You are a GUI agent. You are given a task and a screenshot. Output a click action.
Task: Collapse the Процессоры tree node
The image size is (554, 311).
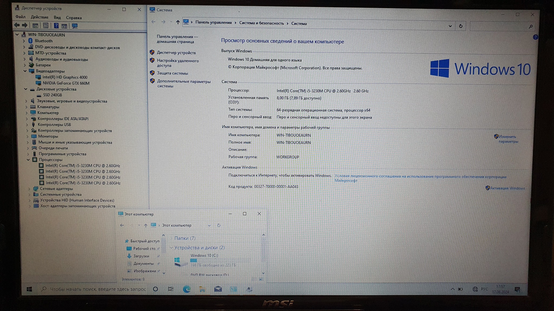point(28,160)
